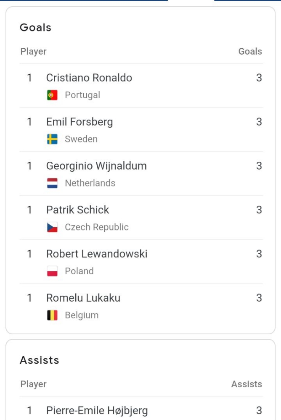The width and height of the screenshot is (281, 420).
Task: Click the Sweden flag icon
Action: pos(52,139)
